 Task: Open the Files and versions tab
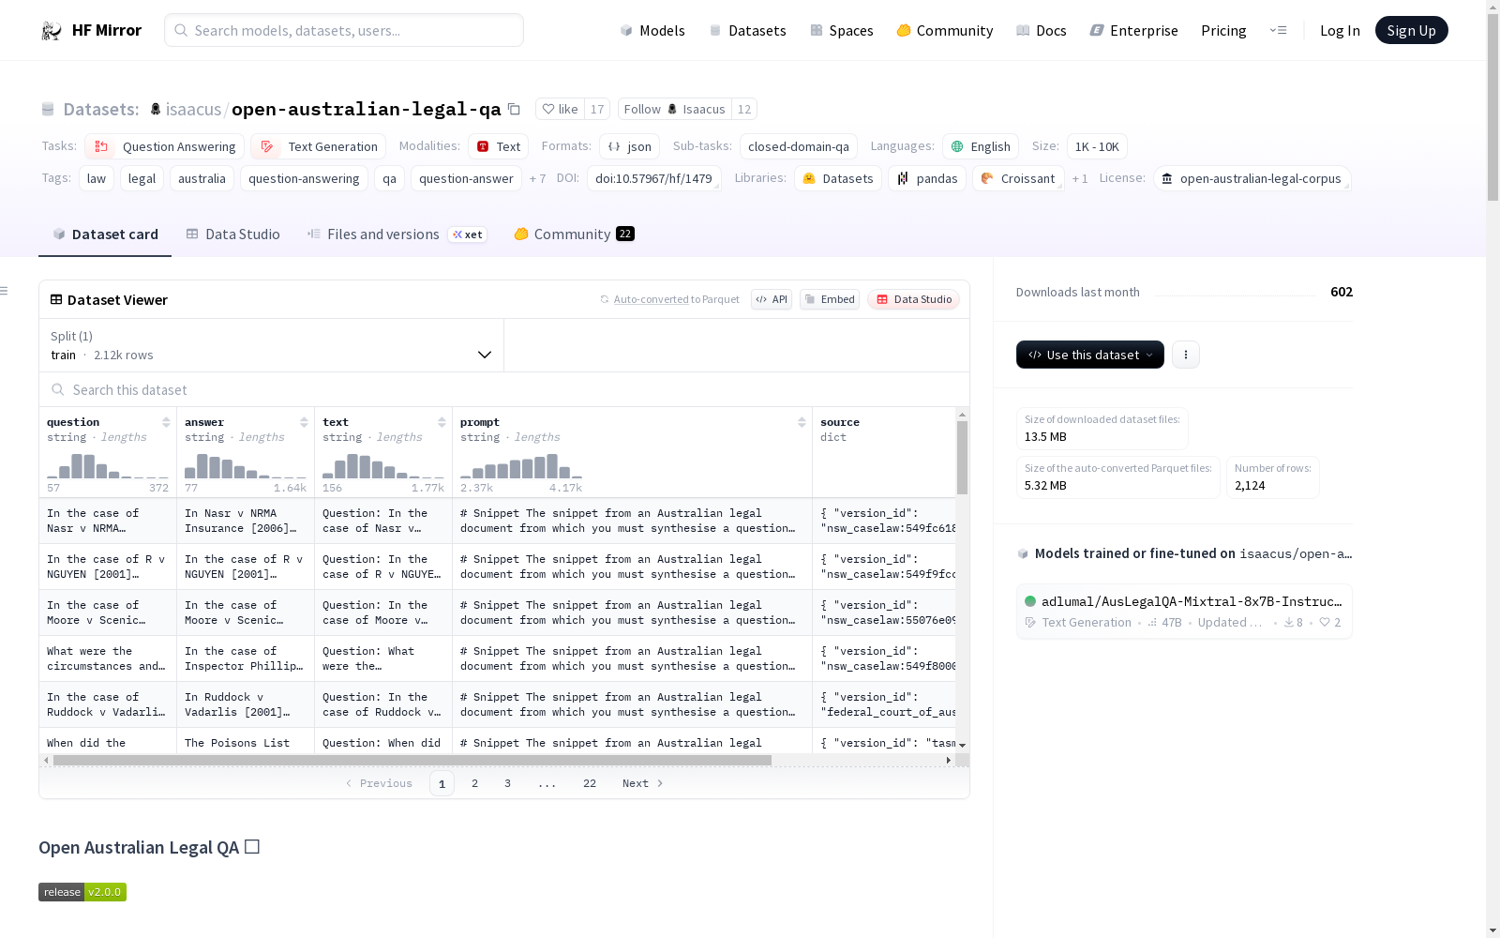click(396, 234)
